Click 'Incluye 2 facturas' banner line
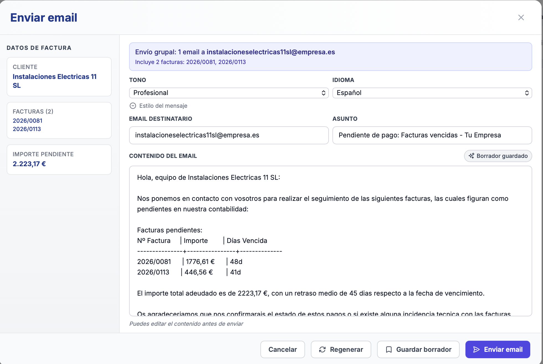The height and width of the screenshot is (364, 543). pos(190,62)
